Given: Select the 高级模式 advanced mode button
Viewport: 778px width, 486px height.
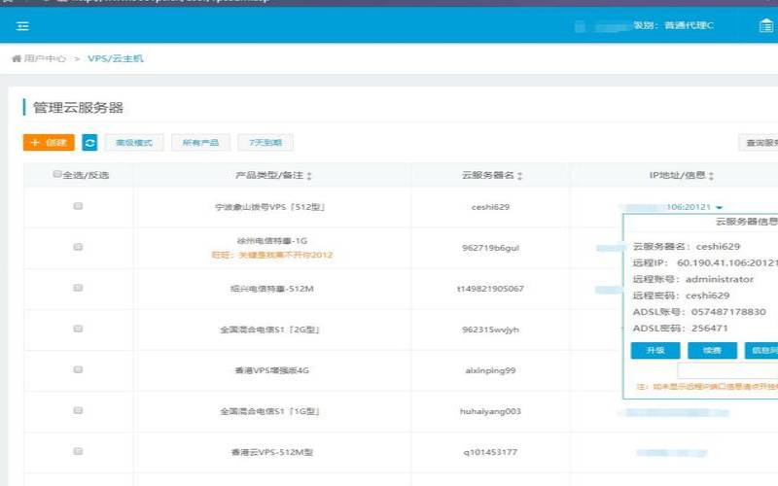Looking at the screenshot, I should coord(134,143).
